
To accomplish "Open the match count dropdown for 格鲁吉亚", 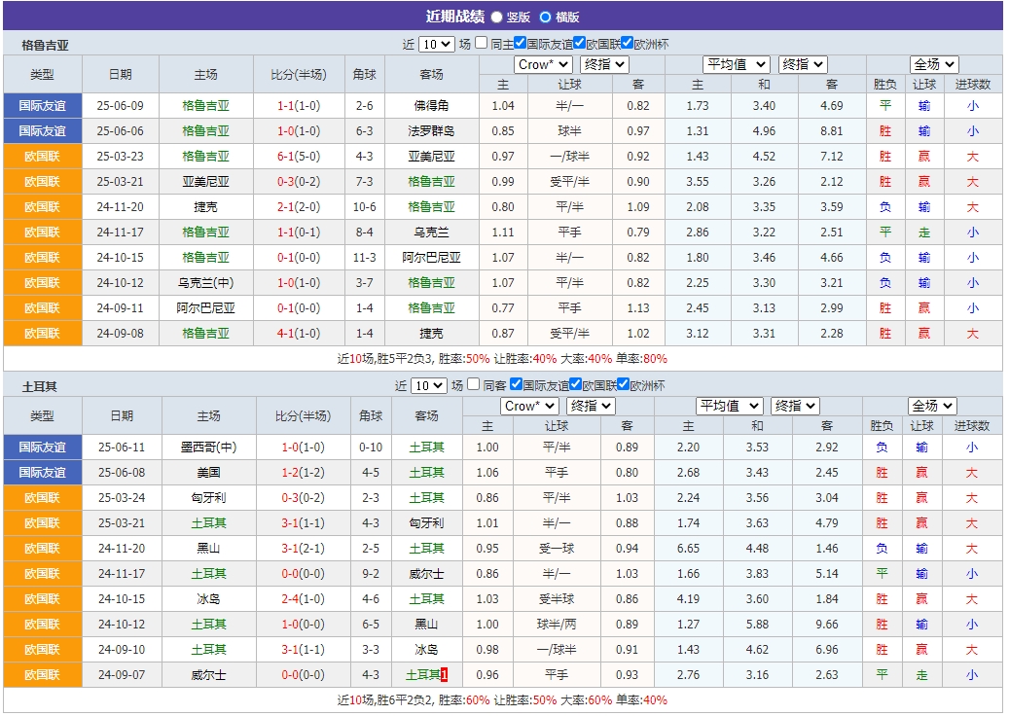I will (436, 42).
